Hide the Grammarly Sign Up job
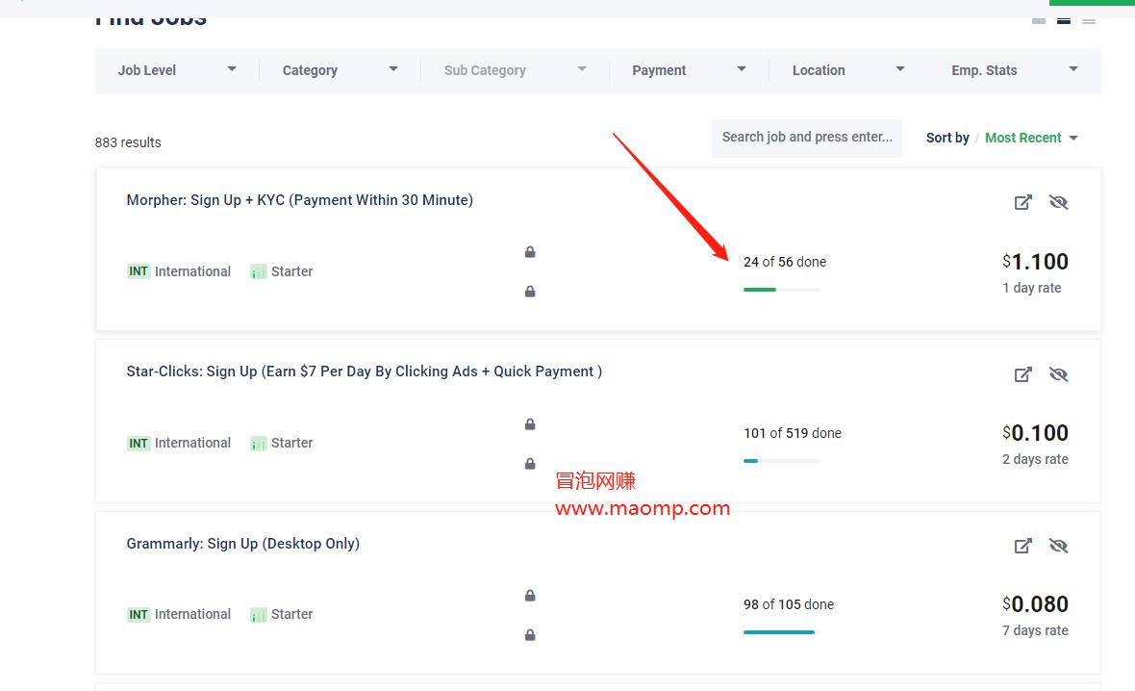Image resolution: width=1135 pixels, height=691 pixels. click(1058, 546)
